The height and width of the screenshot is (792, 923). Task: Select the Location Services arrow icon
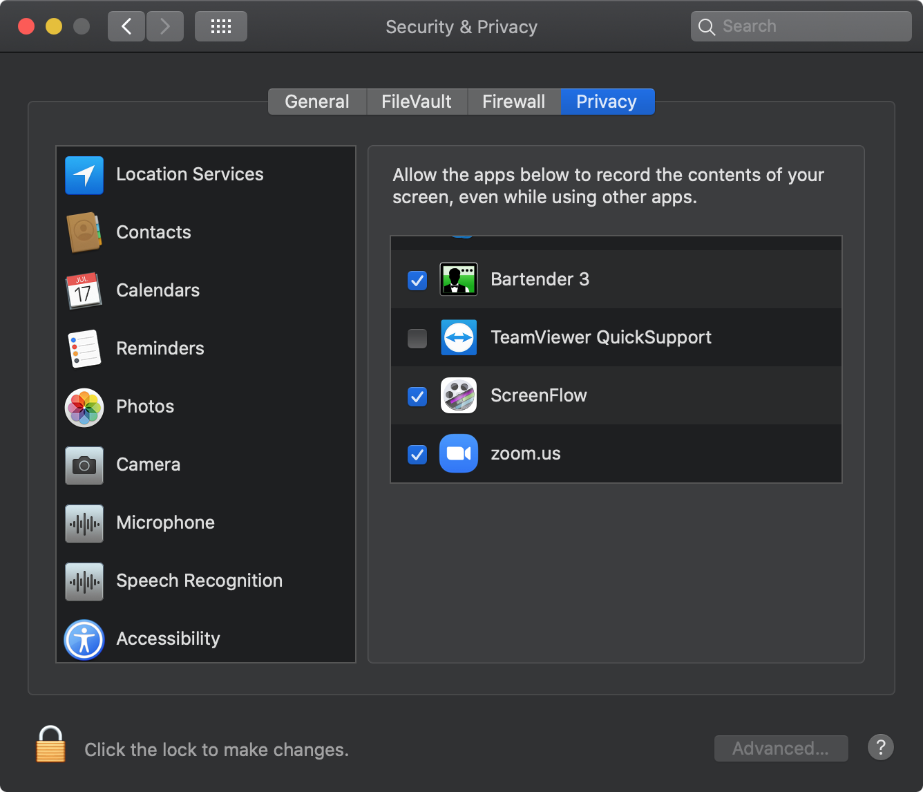click(84, 175)
